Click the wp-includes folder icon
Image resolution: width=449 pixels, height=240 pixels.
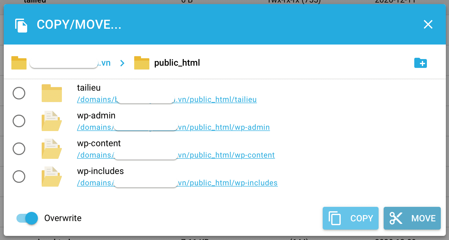(x=51, y=177)
